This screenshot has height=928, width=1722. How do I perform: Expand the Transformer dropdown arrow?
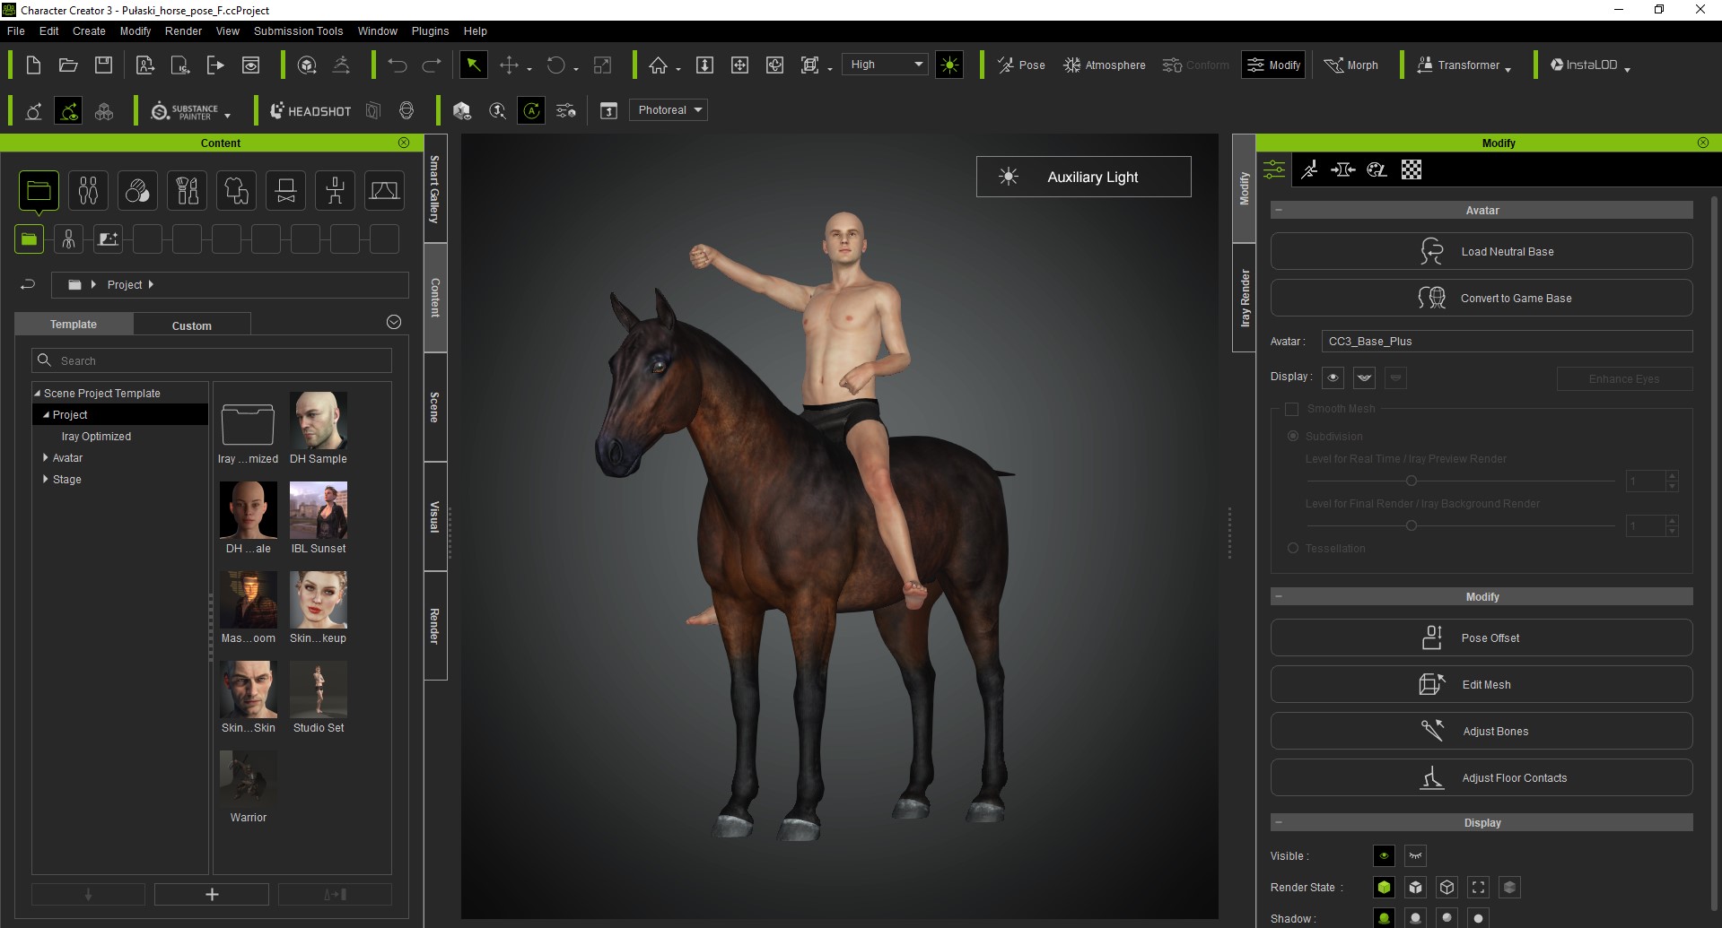tap(1508, 69)
